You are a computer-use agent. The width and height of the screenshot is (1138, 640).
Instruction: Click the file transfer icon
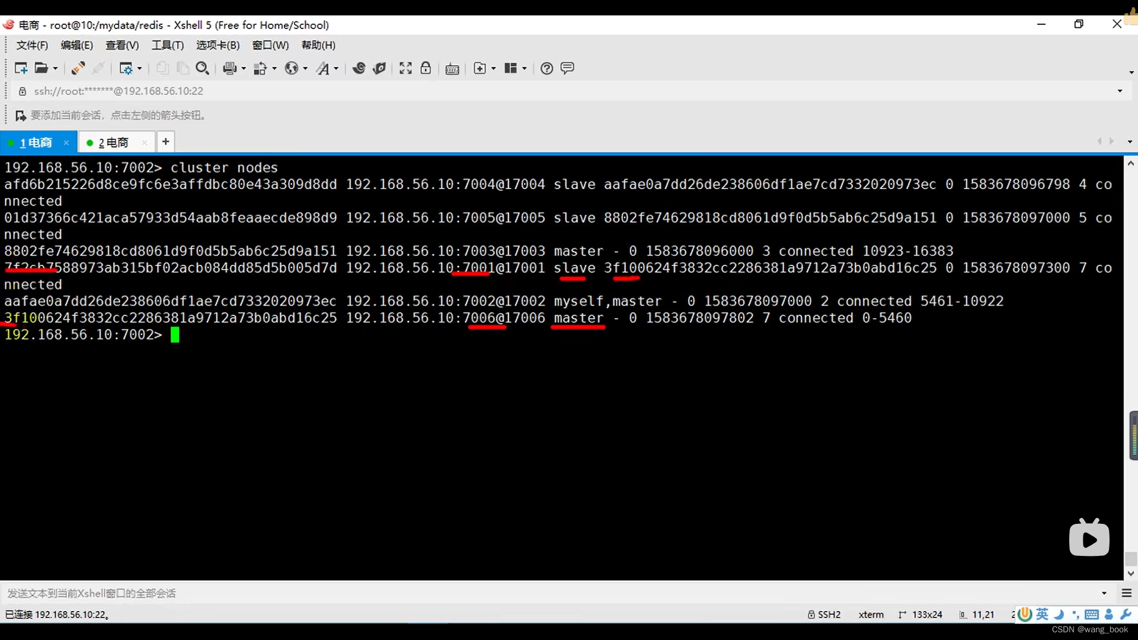click(260, 68)
